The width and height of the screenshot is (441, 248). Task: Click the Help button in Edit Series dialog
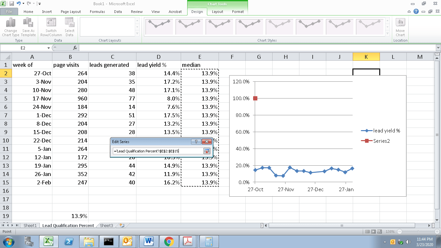pyautogui.click(x=196, y=142)
